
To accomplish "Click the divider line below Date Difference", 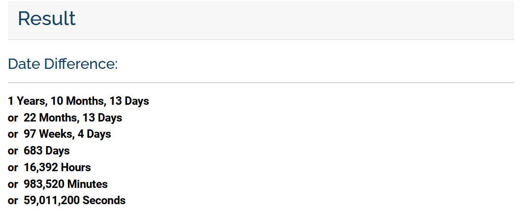I will [261, 83].
